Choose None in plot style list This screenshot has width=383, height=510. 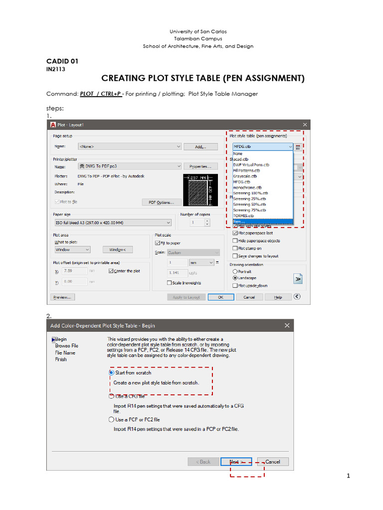(263, 153)
